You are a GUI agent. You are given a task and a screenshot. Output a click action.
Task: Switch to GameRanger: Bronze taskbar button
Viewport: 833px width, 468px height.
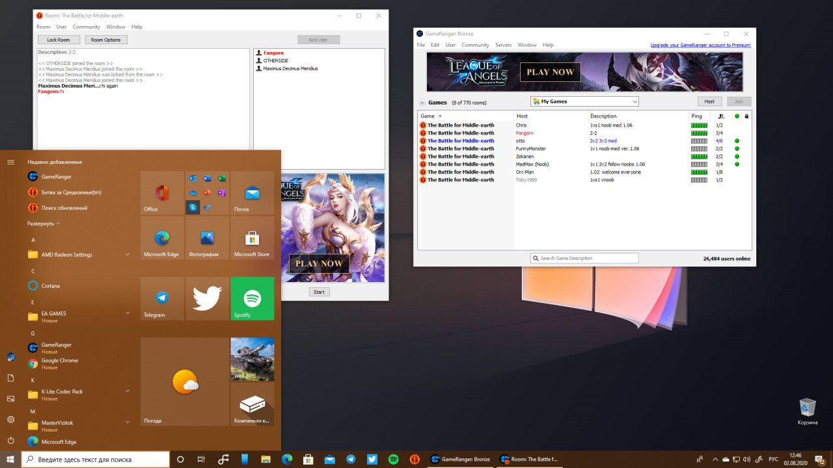click(x=461, y=459)
